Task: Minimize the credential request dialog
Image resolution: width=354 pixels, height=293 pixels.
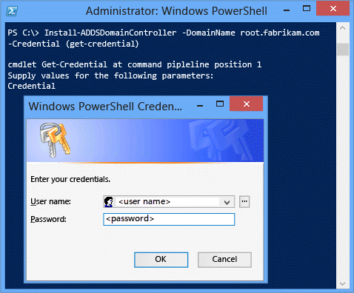Action: click(200, 106)
